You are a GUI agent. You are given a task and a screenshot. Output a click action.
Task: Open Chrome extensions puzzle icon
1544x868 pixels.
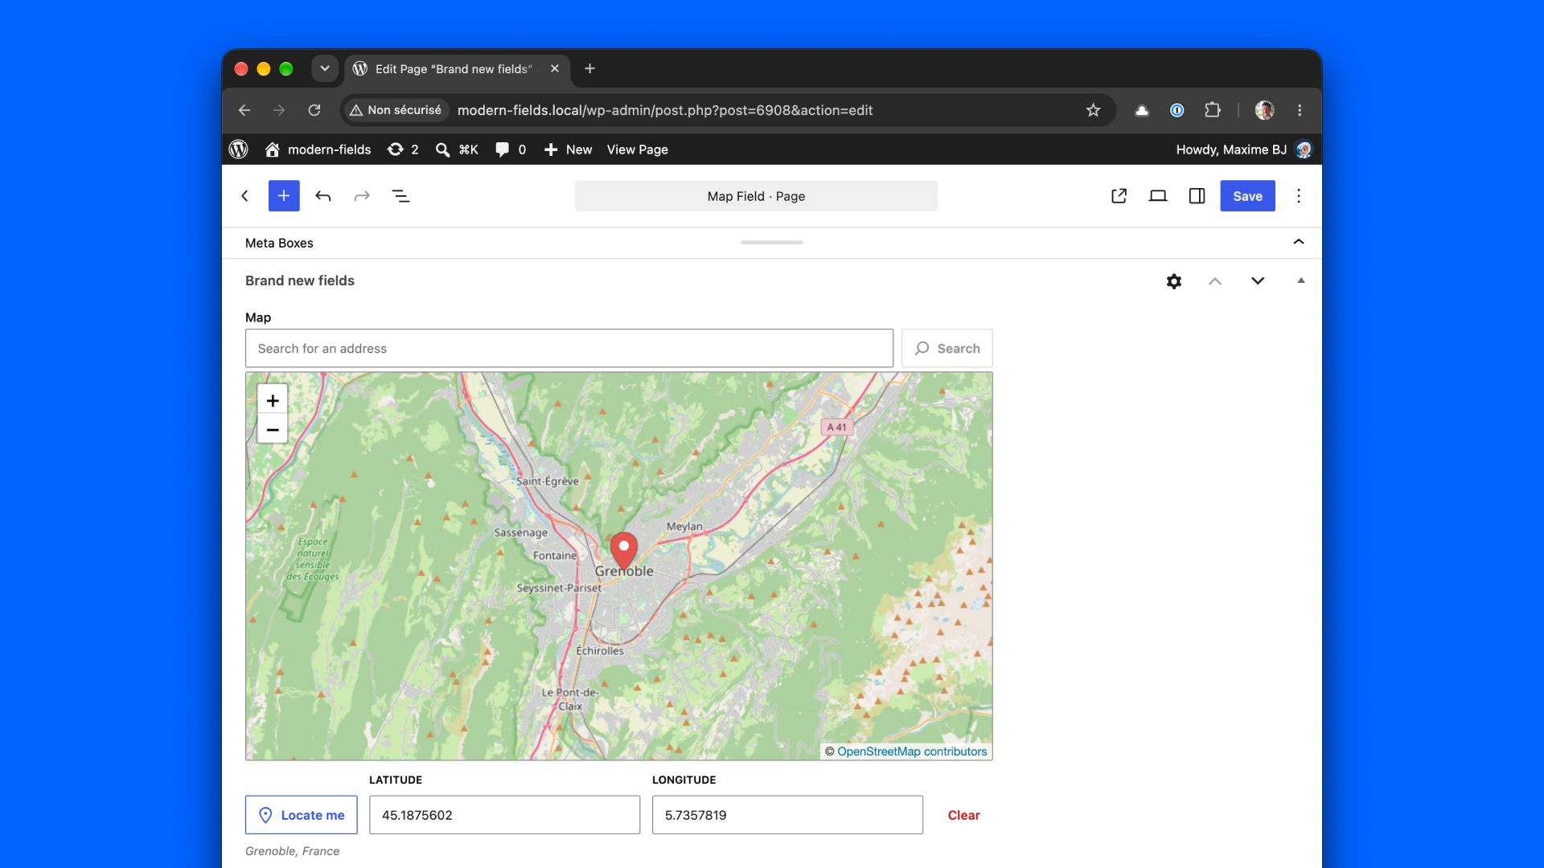coord(1212,110)
